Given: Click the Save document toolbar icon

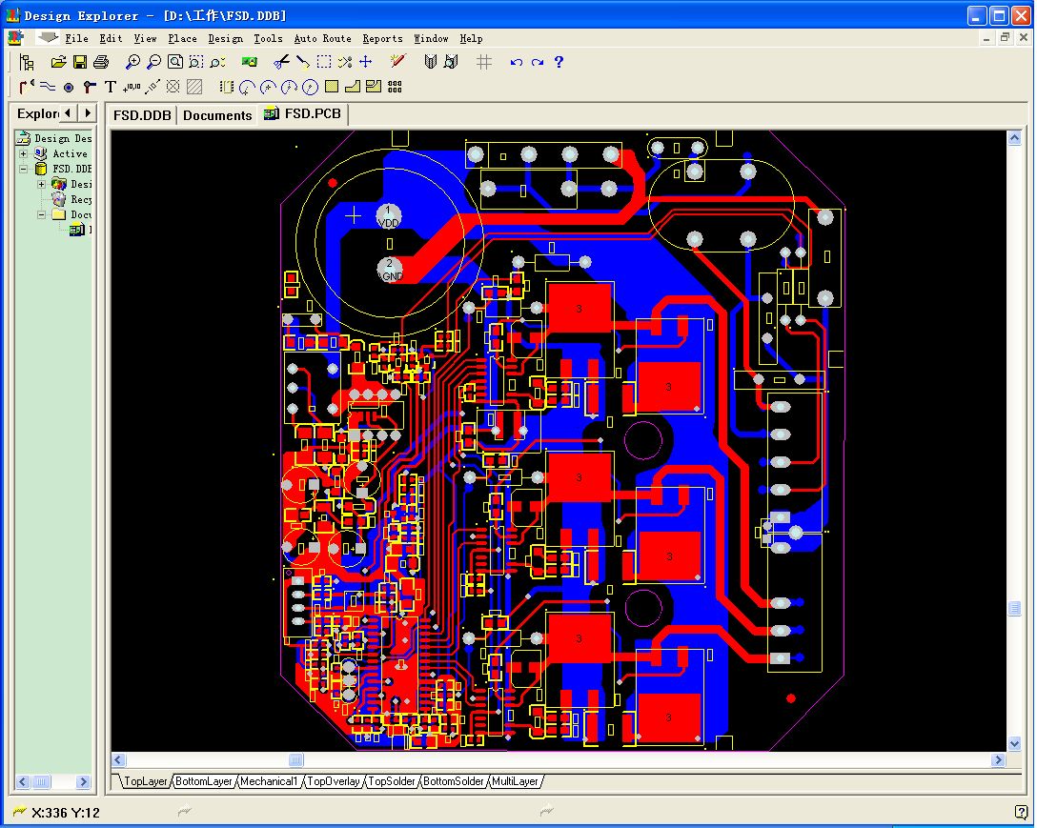Looking at the screenshot, I should 80,62.
